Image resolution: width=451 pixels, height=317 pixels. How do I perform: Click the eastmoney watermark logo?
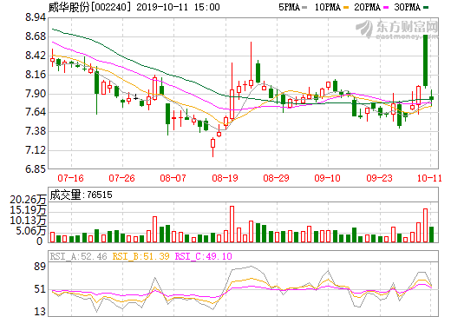397,30
